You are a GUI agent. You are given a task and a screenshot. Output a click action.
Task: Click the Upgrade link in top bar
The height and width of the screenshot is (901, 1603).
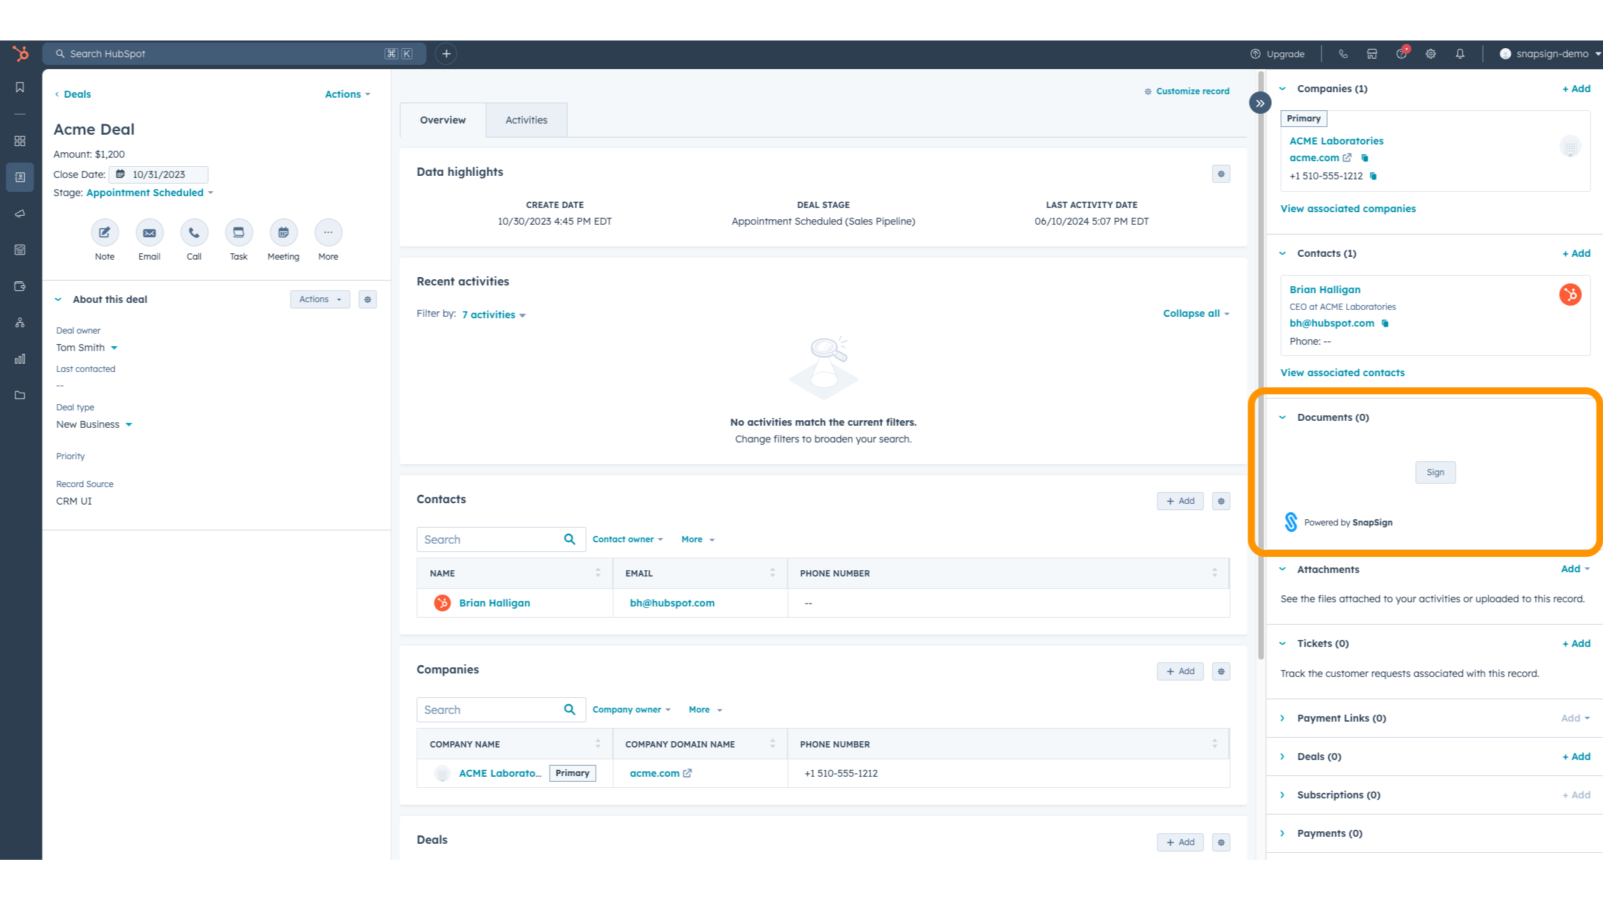pyautogui.click(x=1277, y=54)
